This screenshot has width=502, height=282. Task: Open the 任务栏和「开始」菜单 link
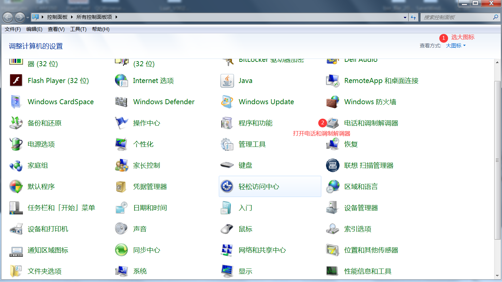point(61,208)
